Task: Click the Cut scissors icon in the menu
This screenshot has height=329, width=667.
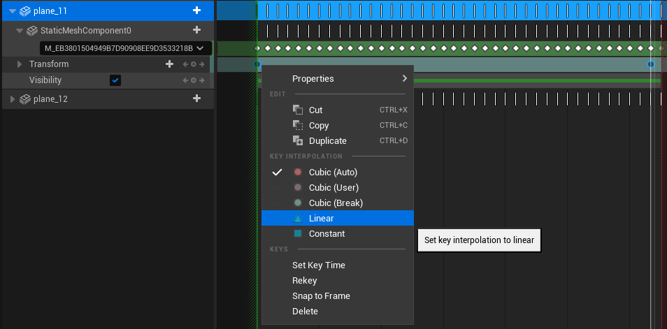Action: click(298, 110)
